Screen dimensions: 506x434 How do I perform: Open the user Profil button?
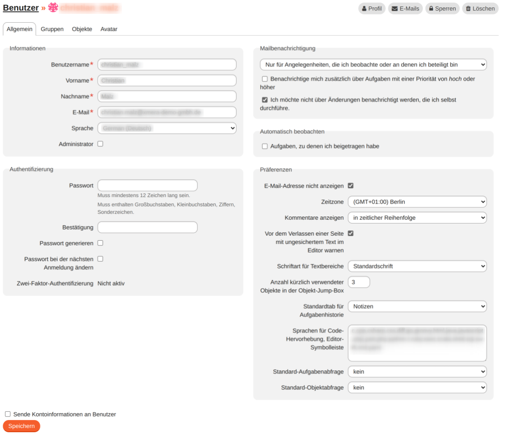372,8
